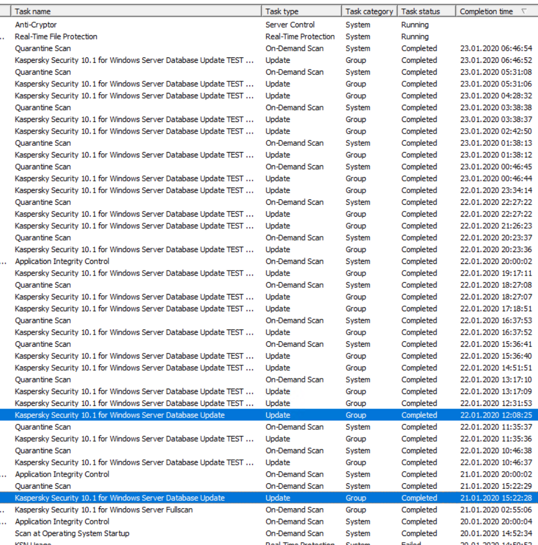The height and width of the screenshot is (545, 538).
Task: Click the Server Control task type cell
Action: [x=290, y=24]
